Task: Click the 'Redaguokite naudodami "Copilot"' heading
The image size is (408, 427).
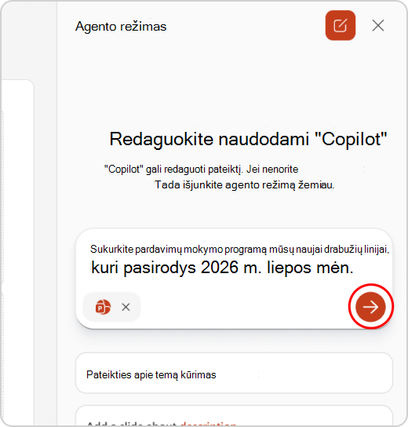Action: click(x=248, y=139)
